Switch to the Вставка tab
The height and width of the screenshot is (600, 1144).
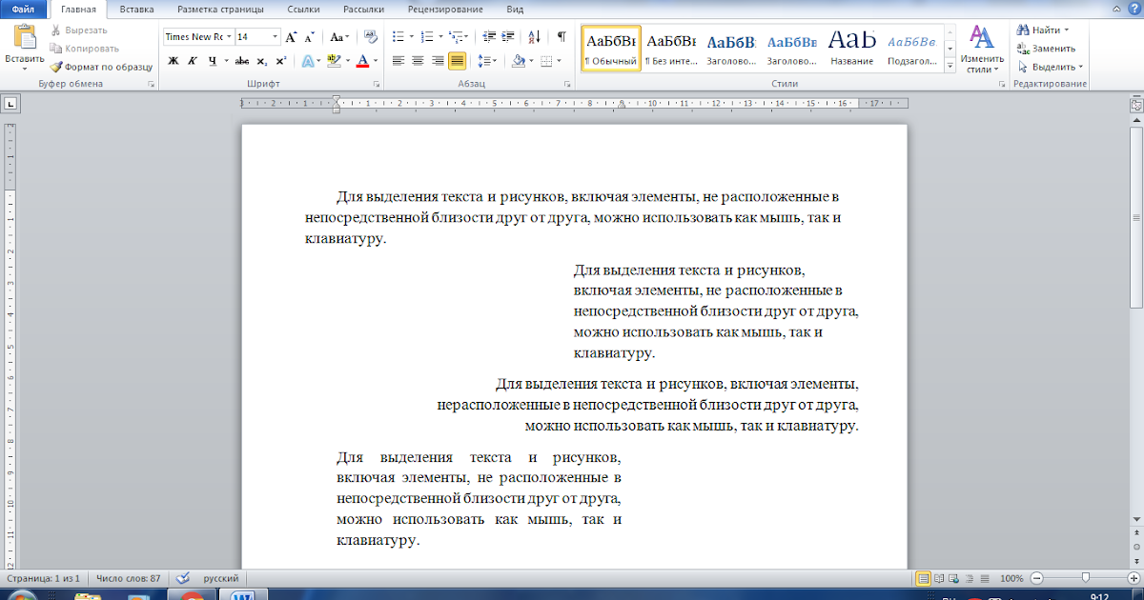[x=137, y=9]
